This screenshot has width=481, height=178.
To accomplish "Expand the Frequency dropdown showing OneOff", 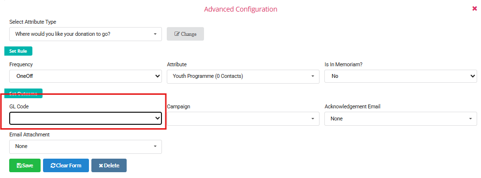I will (85, 76).
